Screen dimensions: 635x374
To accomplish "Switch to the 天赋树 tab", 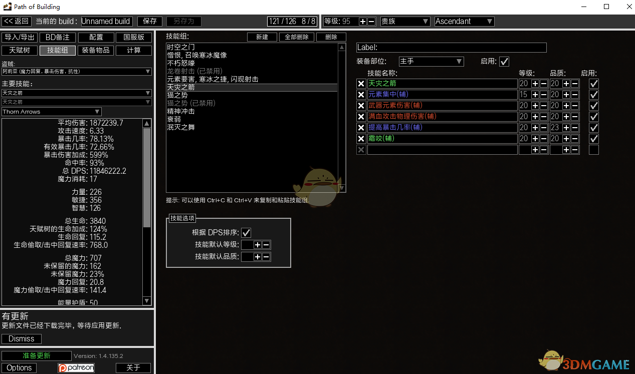I will [x=20, y=51].
